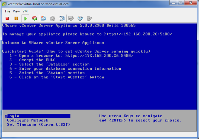
Task: Select Set Timezone (Current:BST) entry
Action: 38,125
